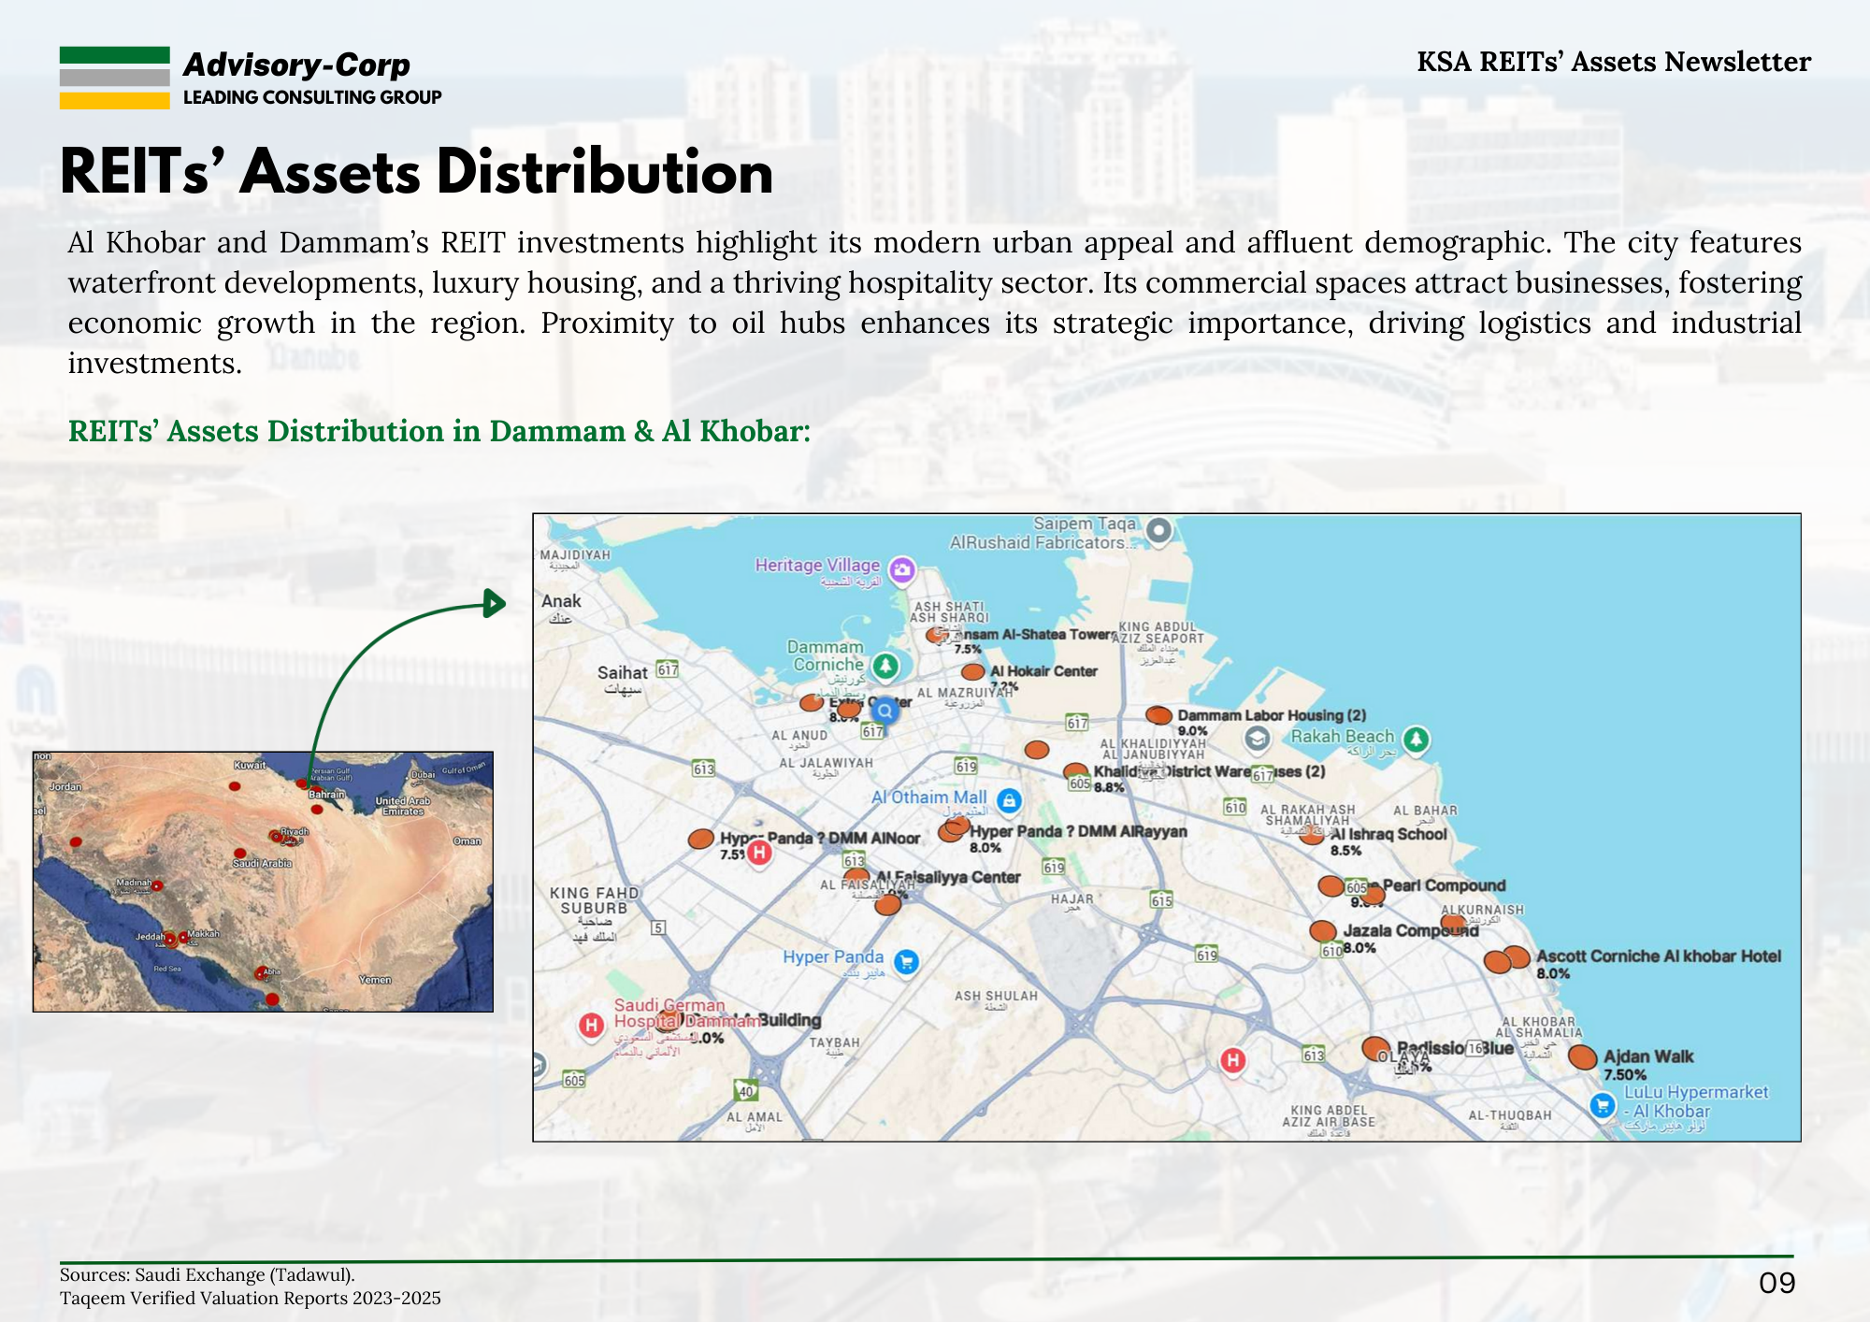This screenshot has height=1322, width=1870.
Task: Click the Heritage Village camera pin
Action: [x=901, y=568]
